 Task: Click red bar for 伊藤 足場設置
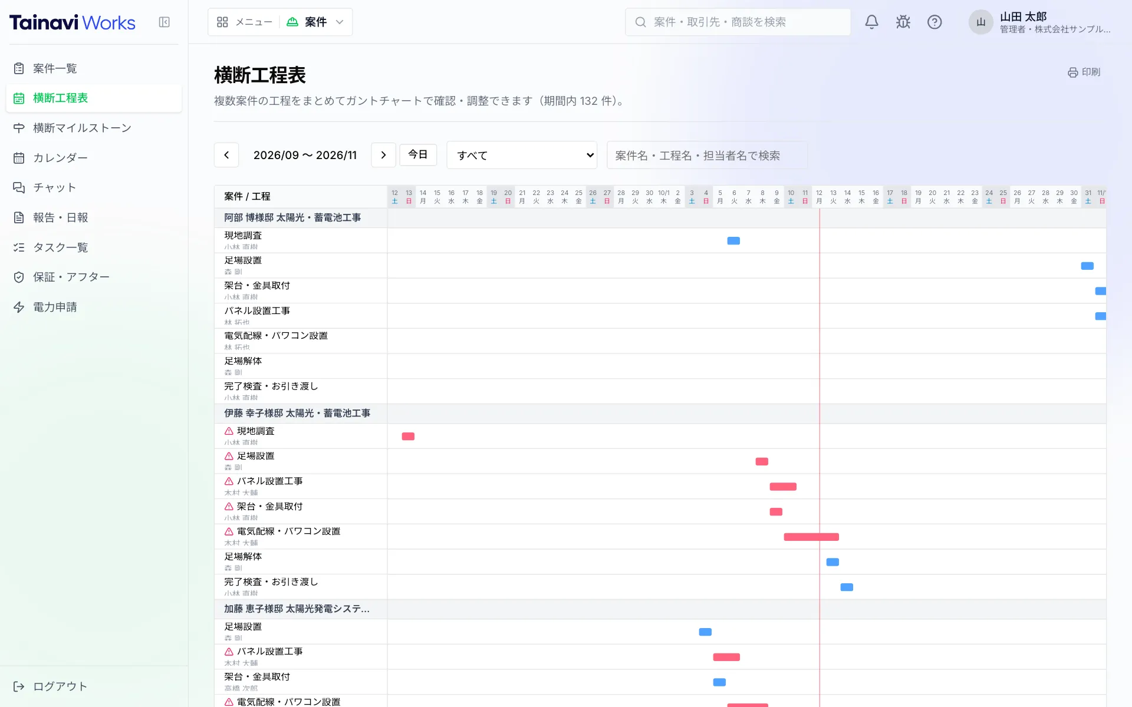point(762,462)
